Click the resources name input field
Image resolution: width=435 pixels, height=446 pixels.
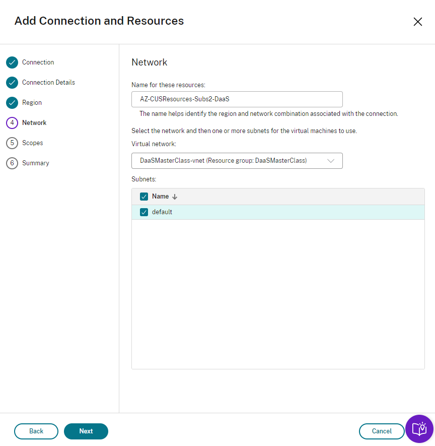(237, 99)
